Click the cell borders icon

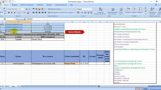tap(19, 13)
